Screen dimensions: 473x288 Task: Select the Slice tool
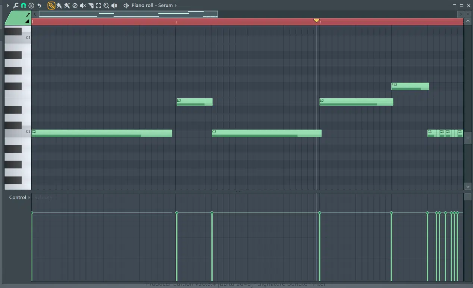91,6
